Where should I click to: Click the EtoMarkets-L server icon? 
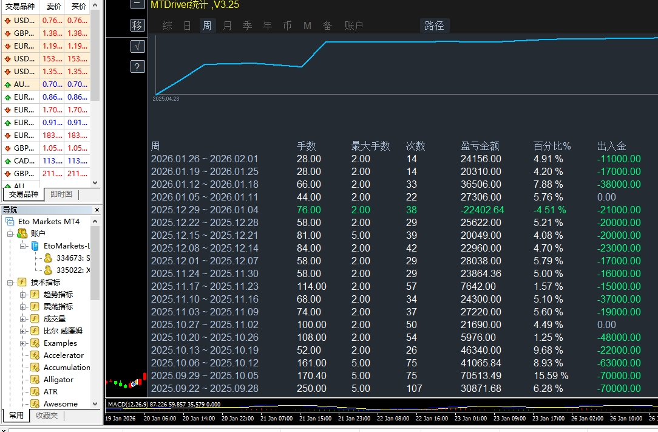[x=35, y=246]
